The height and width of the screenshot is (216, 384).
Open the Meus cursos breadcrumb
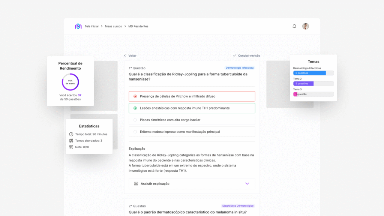[x=113, y=26]
